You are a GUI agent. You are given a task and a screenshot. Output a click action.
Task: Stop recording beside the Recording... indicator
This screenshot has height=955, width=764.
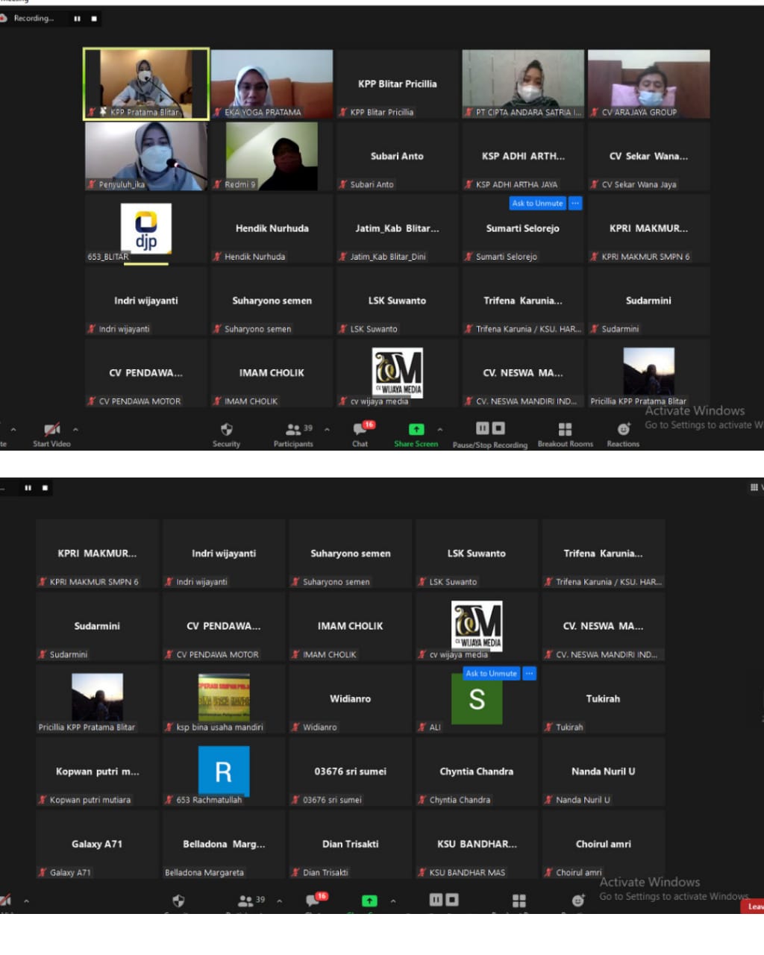(94, 19)
